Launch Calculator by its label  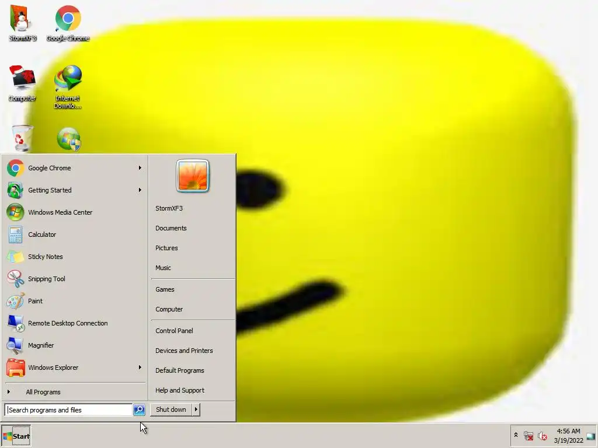point(42,235)
